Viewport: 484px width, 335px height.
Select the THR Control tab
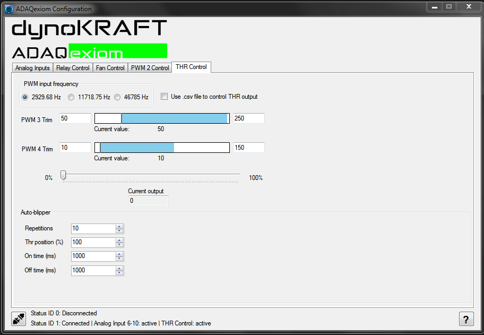tap(192, 67)
